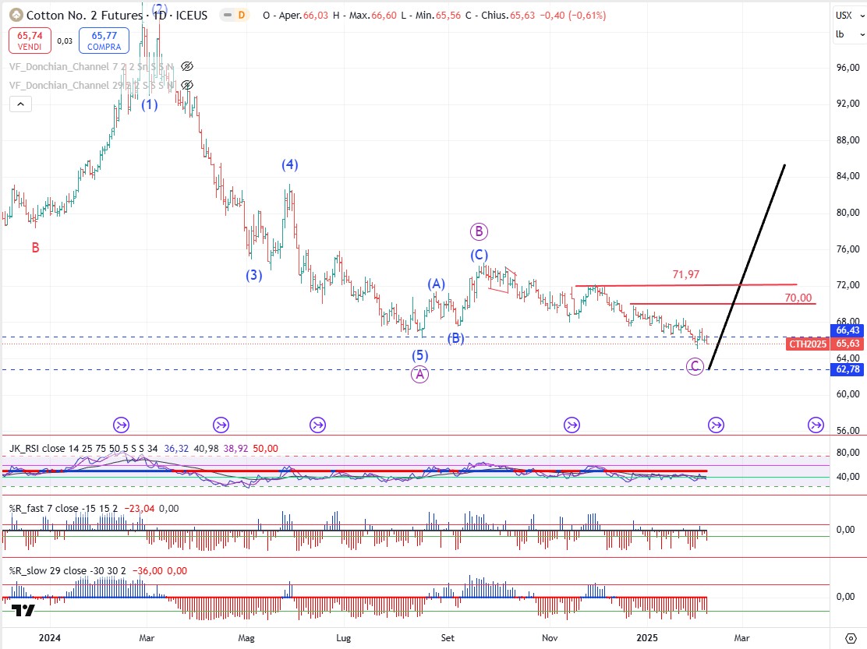867x649 pixels.
Task: Click the rightmost future rollover marker
Action: tap(816, 425)
